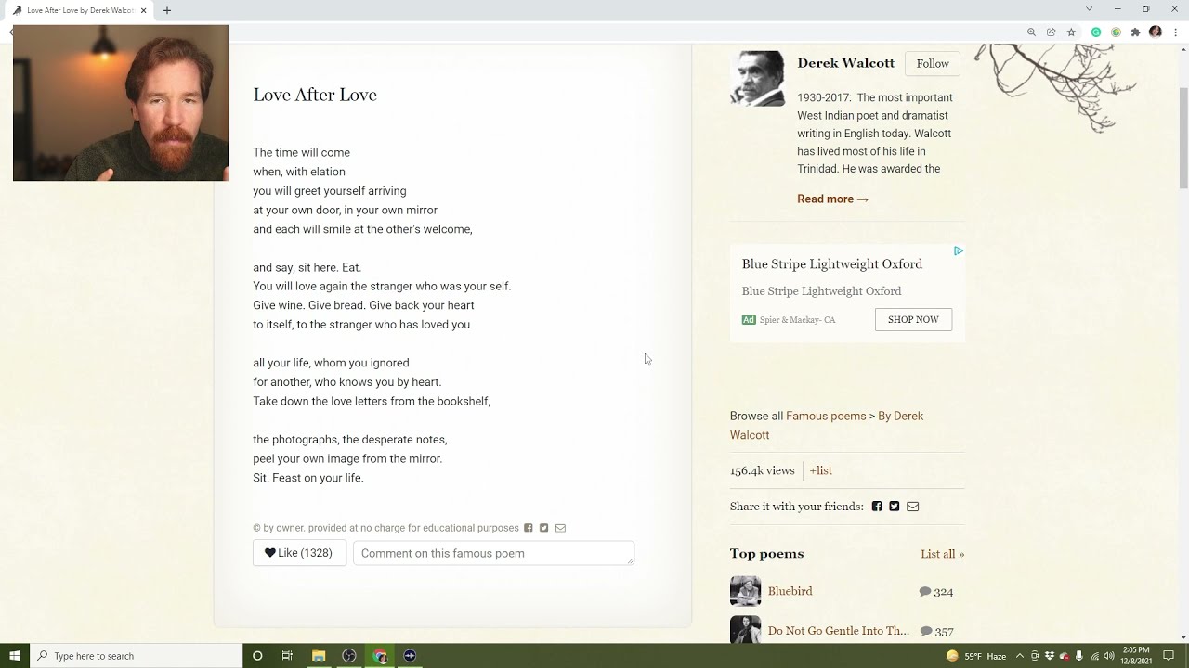
Task: Click the Facebook icon below the poem text
Action: [x=529, y=528]
